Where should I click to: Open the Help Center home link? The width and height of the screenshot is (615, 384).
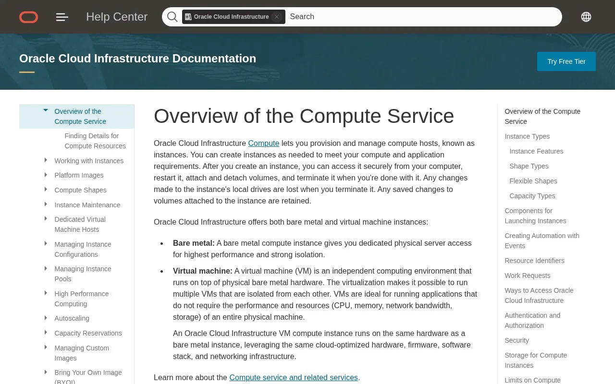[117, 17]
